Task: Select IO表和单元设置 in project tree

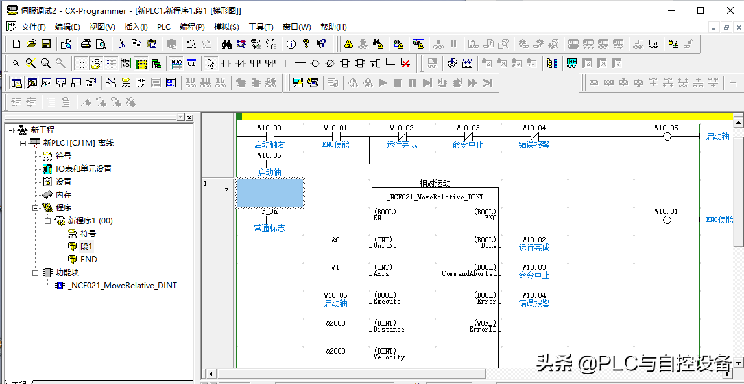Action: pos(83,169)
